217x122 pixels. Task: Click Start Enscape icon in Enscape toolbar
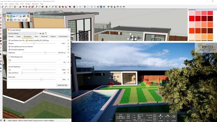pyautogui.click(x=8, y=16)
